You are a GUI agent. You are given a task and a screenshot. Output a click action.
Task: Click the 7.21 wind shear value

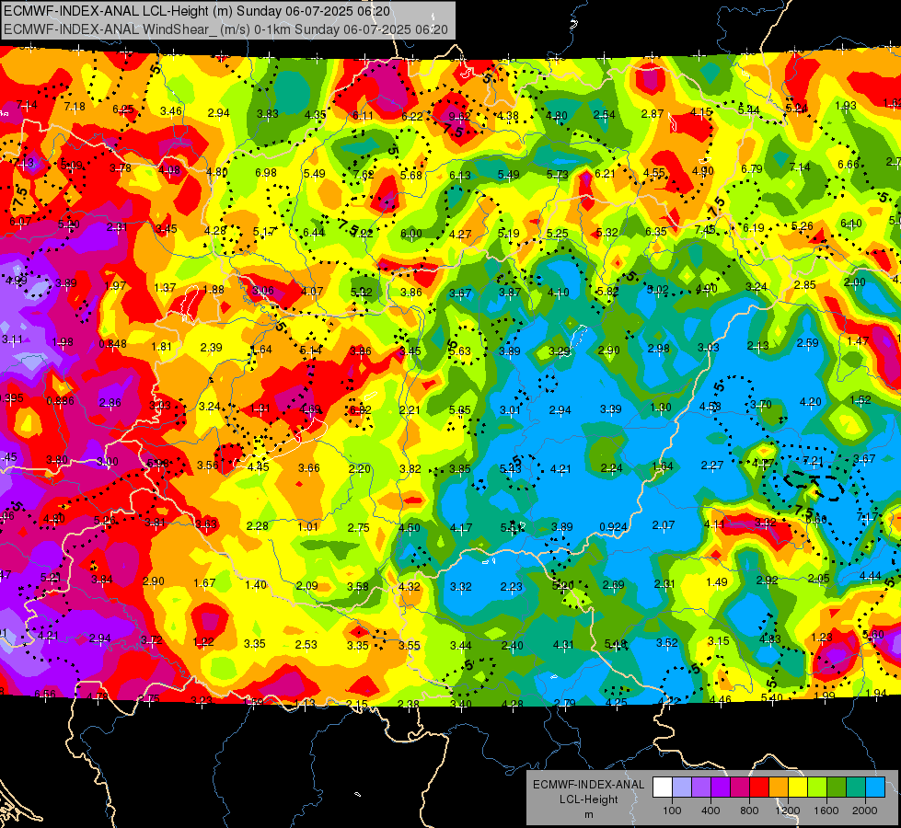point(813,460)
